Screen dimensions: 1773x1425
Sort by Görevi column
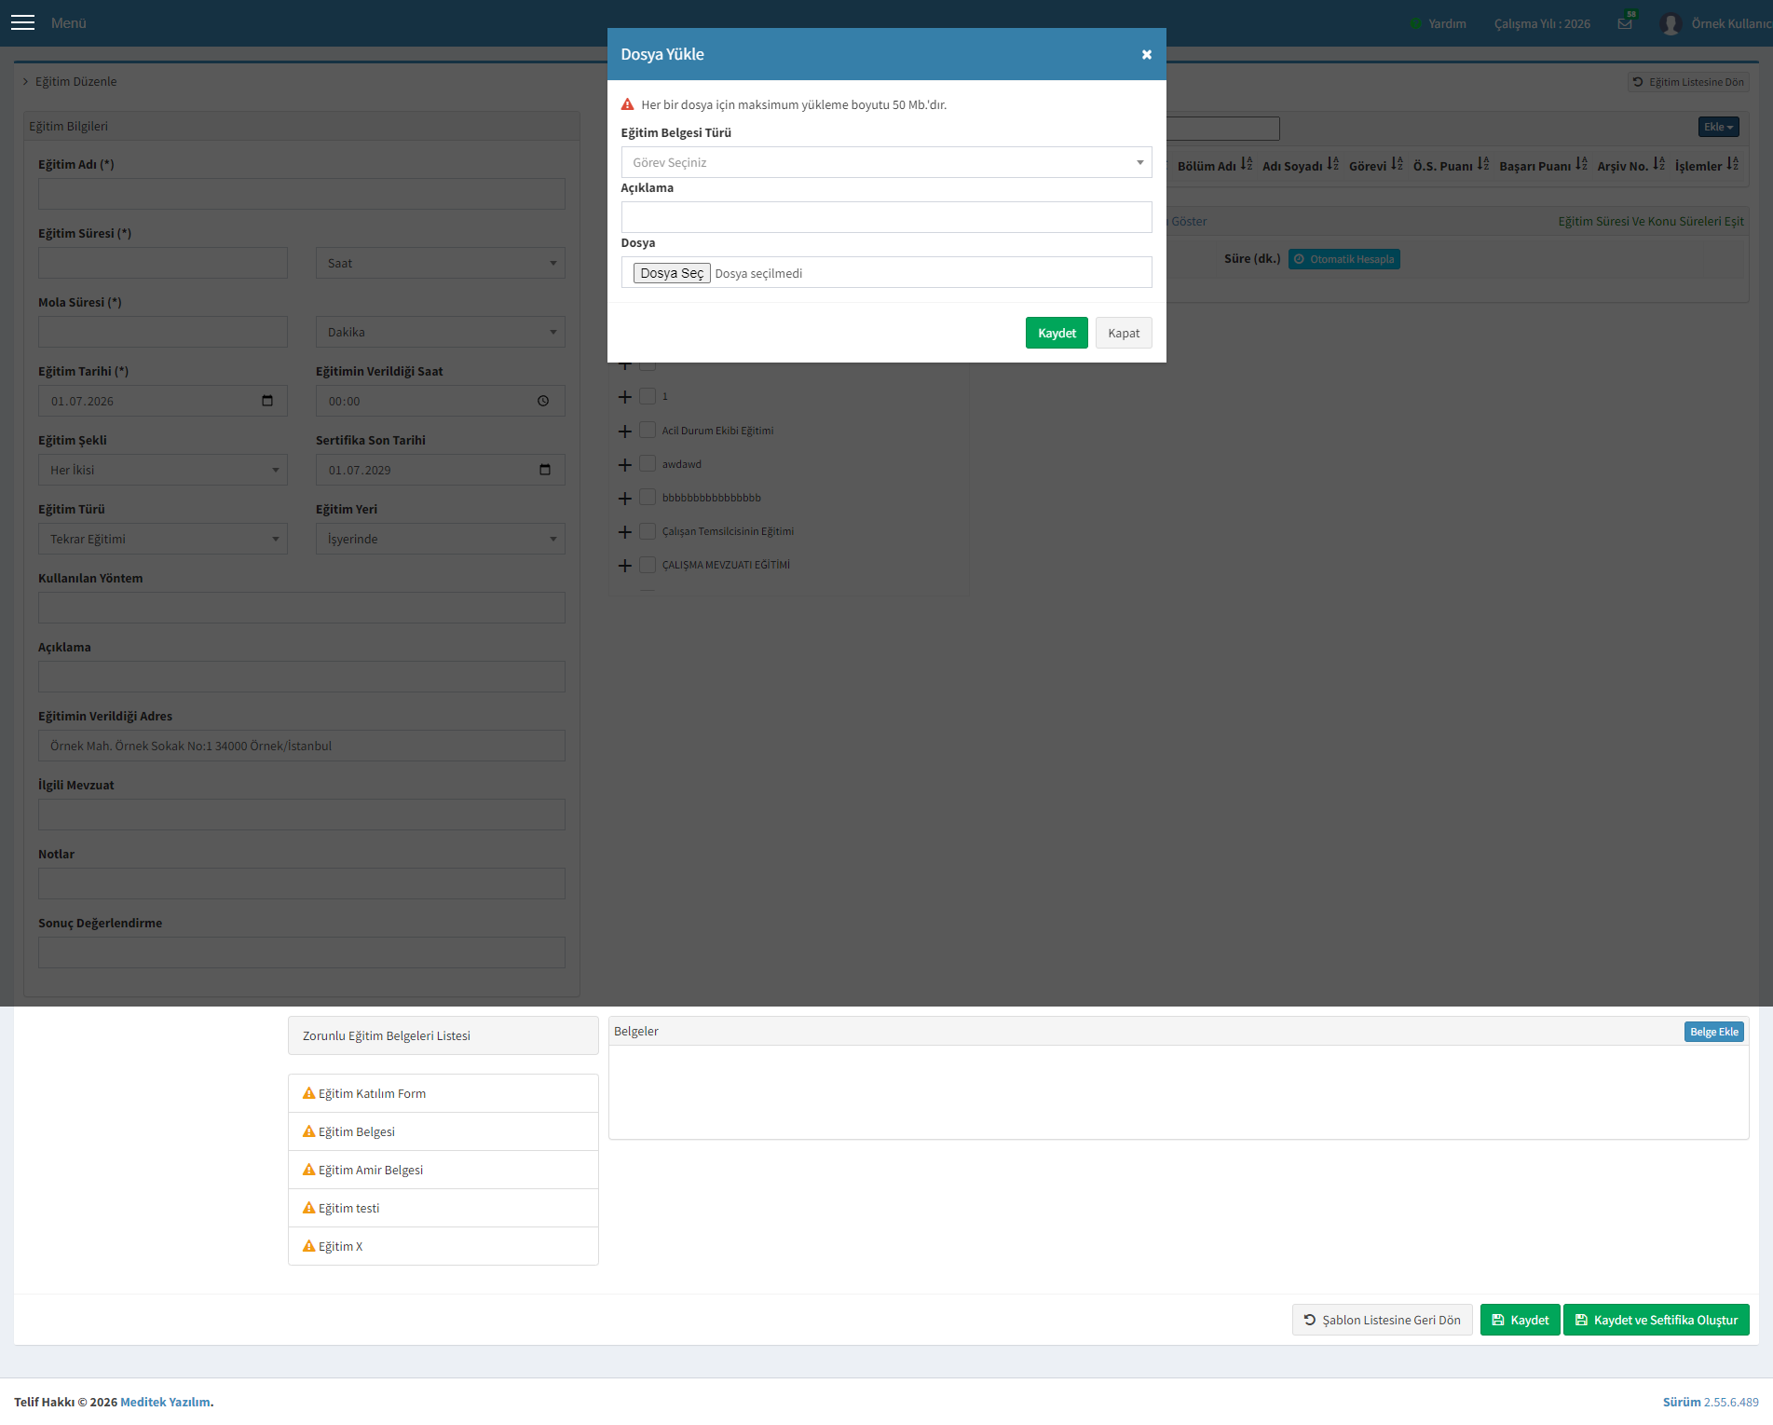1397,164
